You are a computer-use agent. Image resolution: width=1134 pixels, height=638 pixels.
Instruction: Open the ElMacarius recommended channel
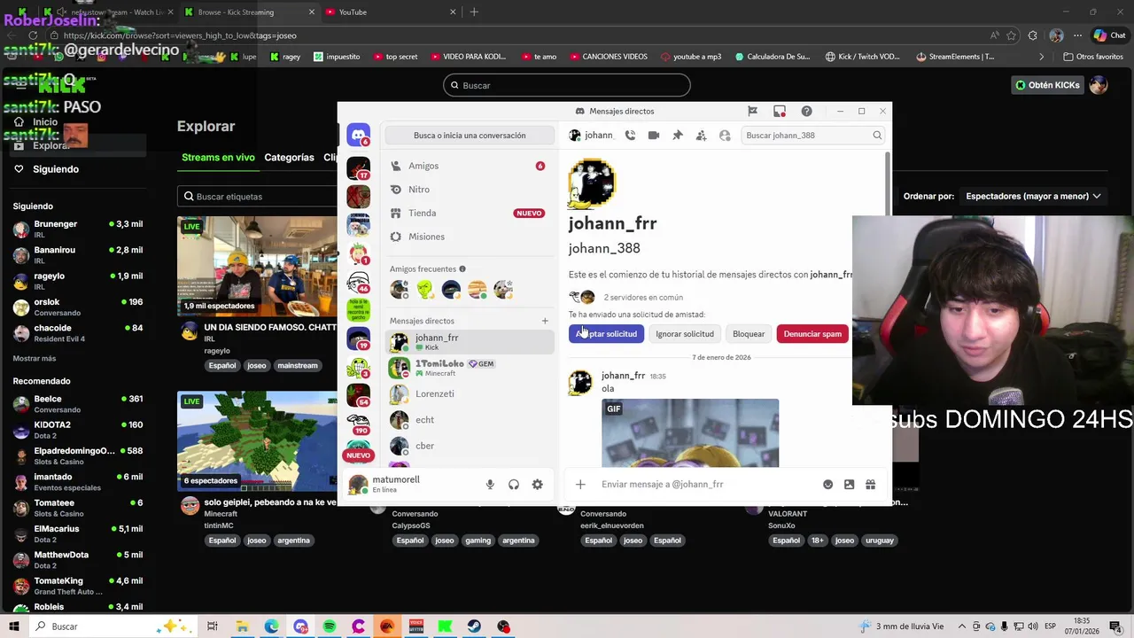click(x=78, y=533)
